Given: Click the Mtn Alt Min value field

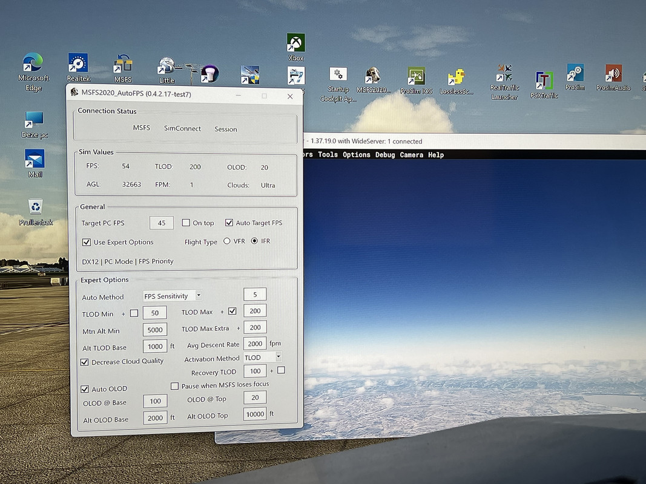Looking at the screenshot, I should (x=155, y=330).
